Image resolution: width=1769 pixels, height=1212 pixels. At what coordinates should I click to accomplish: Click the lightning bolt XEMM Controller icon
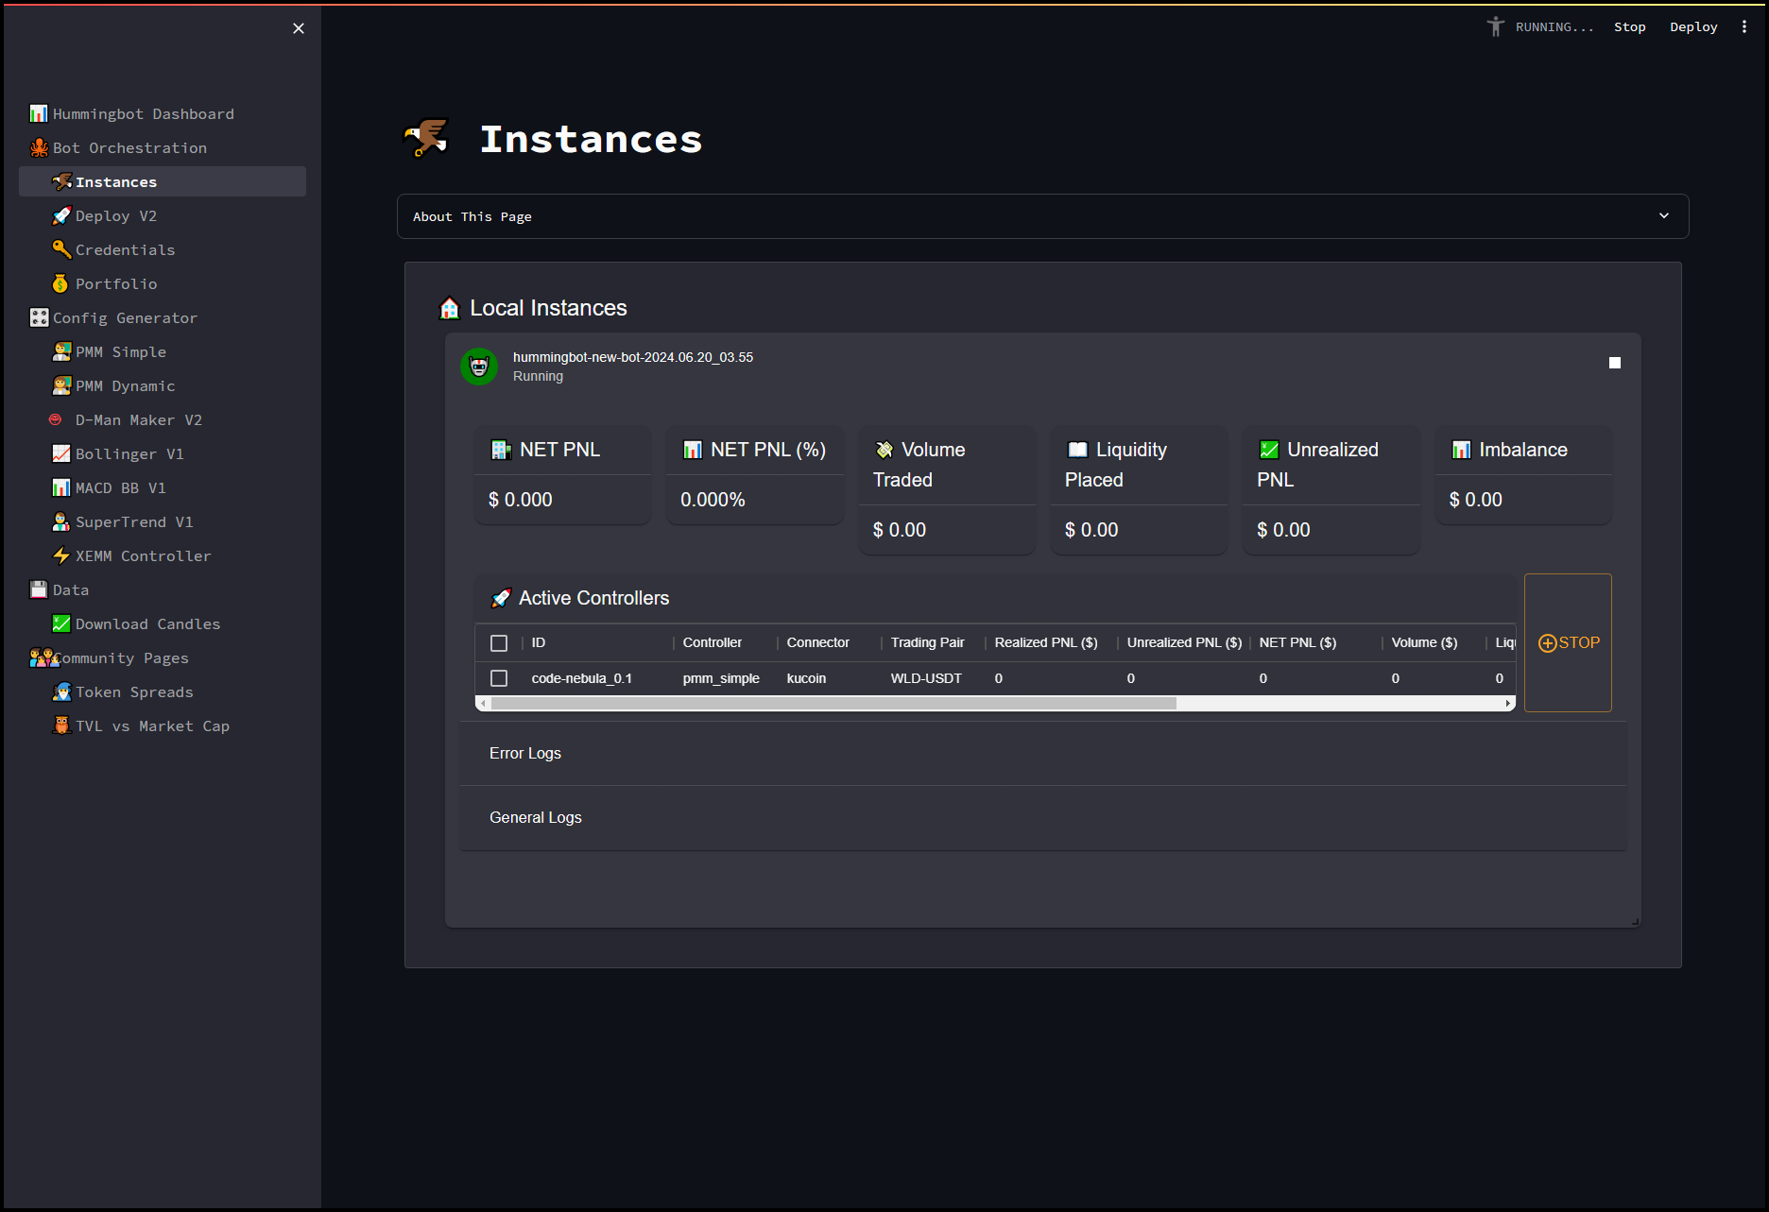(61, 555)
